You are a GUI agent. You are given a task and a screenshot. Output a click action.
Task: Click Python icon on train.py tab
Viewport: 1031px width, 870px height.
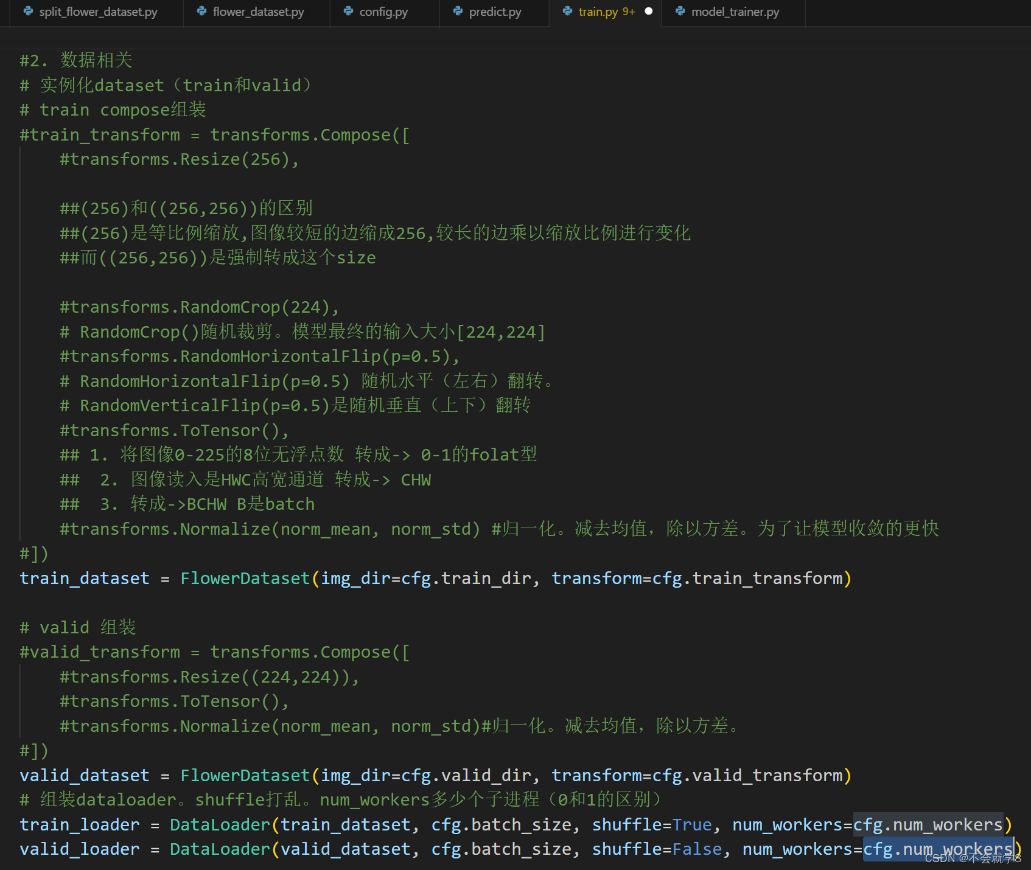click(567, 11)
